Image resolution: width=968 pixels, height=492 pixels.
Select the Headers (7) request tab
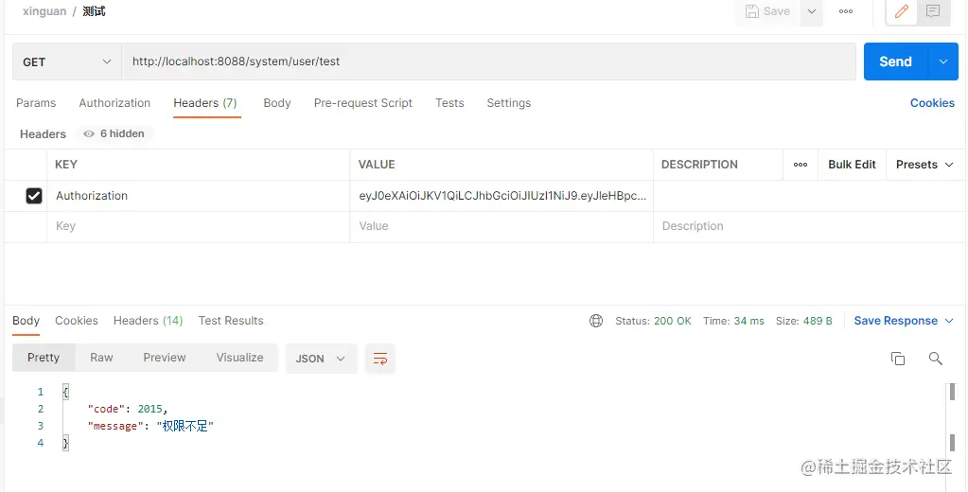point(205,103)
